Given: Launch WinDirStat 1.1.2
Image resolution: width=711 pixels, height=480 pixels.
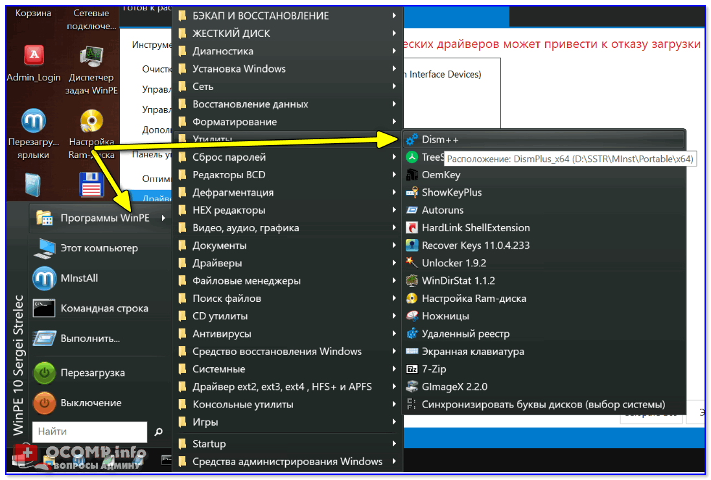Looking at the screenshot, I should [x=458, y=280].
